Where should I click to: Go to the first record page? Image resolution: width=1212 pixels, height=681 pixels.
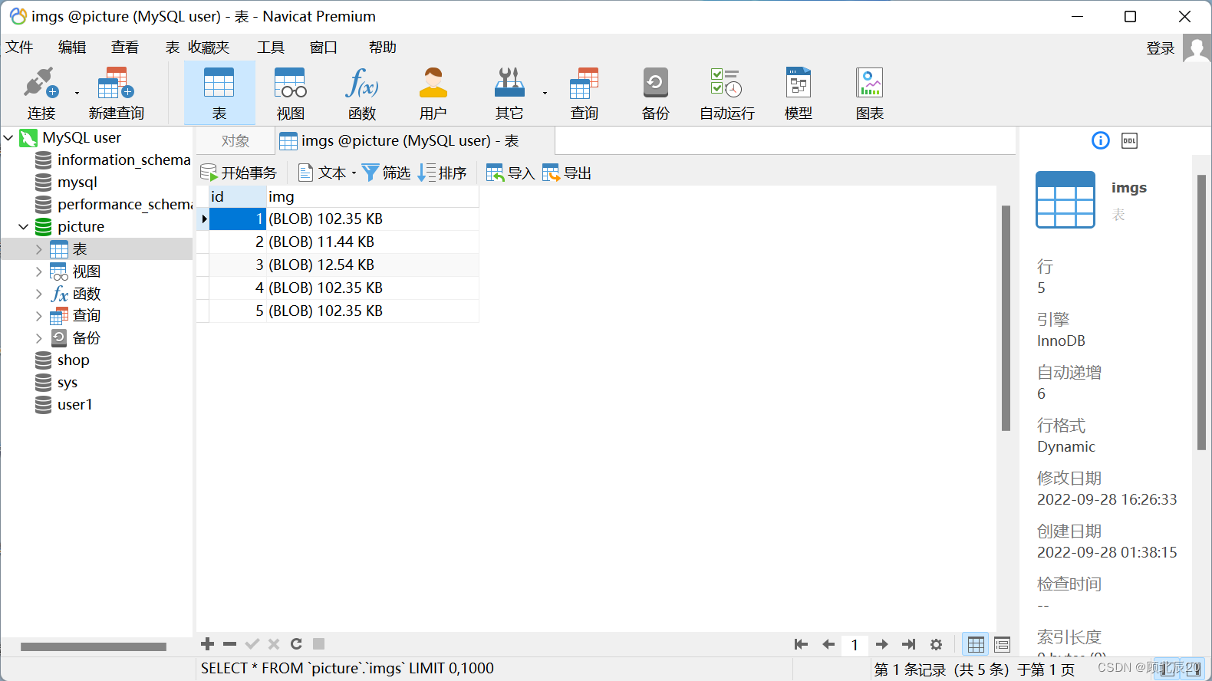coord(801,644)
